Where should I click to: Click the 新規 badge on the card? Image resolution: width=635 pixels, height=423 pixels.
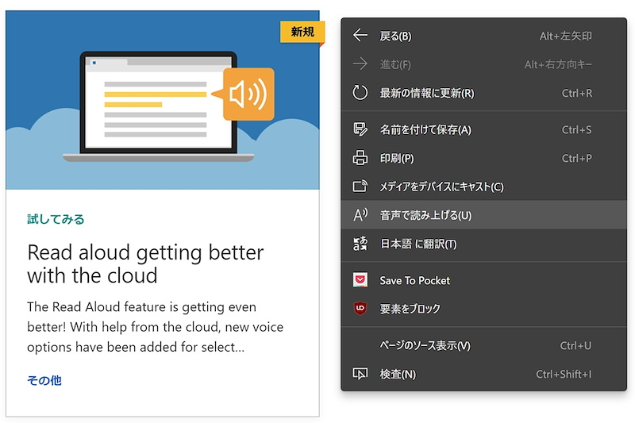tap(302, 32)
